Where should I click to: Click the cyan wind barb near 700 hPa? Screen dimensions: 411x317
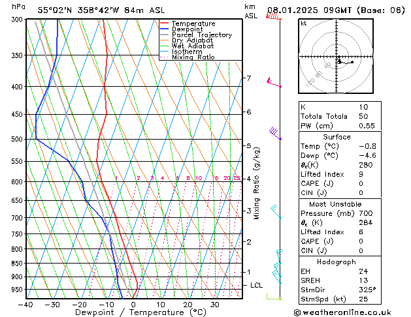click(x=276, y=211)
